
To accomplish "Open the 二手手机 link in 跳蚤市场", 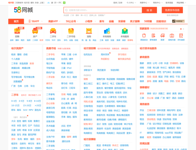I will click(x=50, y=55).
